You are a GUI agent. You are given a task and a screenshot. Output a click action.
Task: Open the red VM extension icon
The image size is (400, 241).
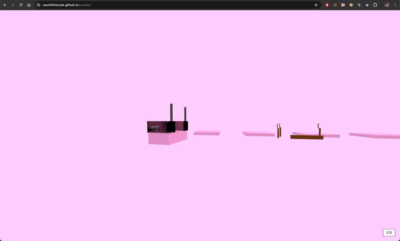point(343,5)
